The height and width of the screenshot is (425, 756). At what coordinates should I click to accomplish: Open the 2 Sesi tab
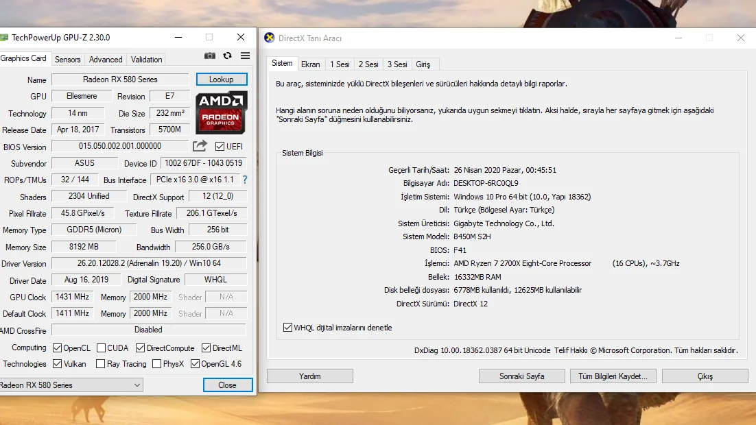(x=368, y=64)
